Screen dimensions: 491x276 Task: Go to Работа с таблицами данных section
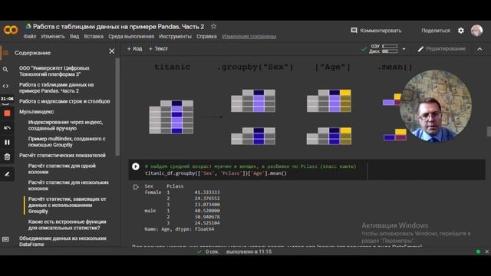[x=56, y=87]
